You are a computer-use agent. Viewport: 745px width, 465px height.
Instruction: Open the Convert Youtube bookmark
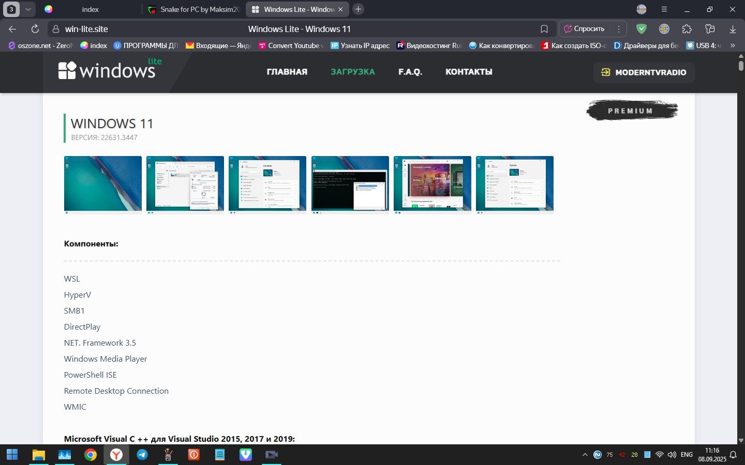pos(291,45)
